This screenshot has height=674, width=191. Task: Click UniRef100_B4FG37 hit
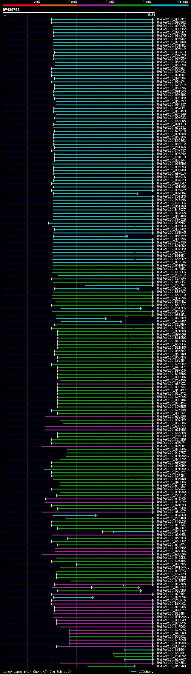coord(171,587)
